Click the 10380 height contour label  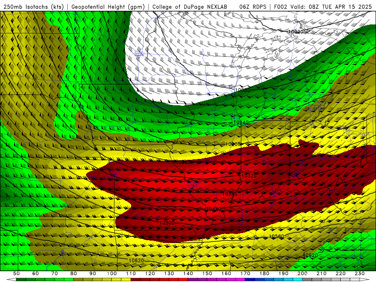click(x=230, y=194)
